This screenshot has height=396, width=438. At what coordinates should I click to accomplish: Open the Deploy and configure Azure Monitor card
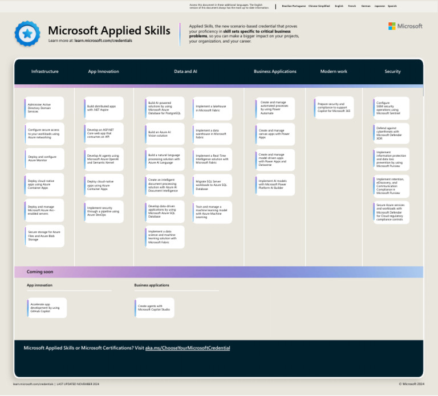pos(44,158)
